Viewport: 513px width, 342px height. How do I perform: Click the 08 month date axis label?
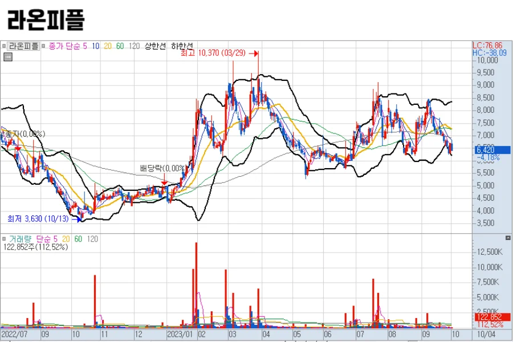coord(392,335)
